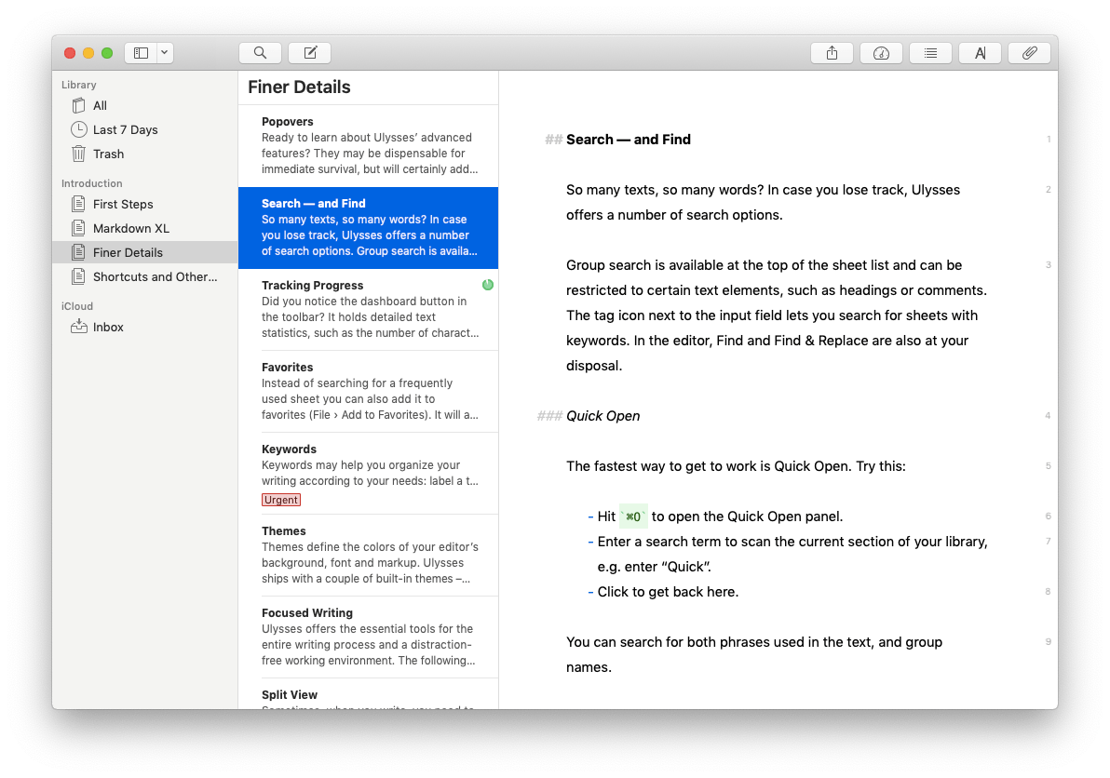Select the Search — and Find sheet
Viewport: 1110px width, 778px height.
point(368,228)
